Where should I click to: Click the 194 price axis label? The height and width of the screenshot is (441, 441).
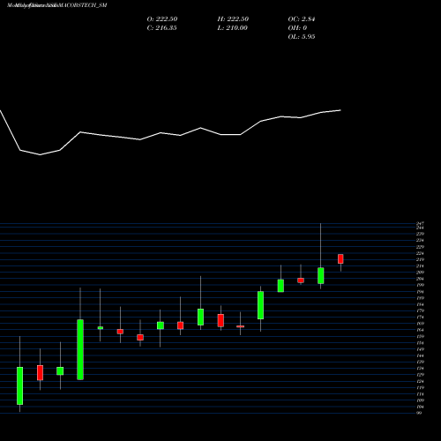[x=420, y=292]
